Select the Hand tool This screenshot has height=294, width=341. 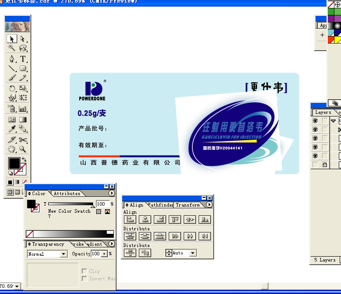(12, 149)
